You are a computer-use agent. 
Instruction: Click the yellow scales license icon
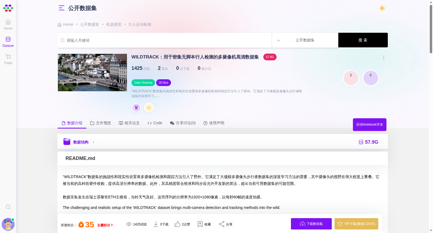[149, 108]
